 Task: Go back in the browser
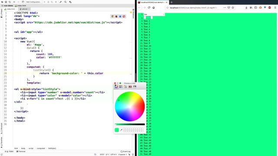[140, 8]
